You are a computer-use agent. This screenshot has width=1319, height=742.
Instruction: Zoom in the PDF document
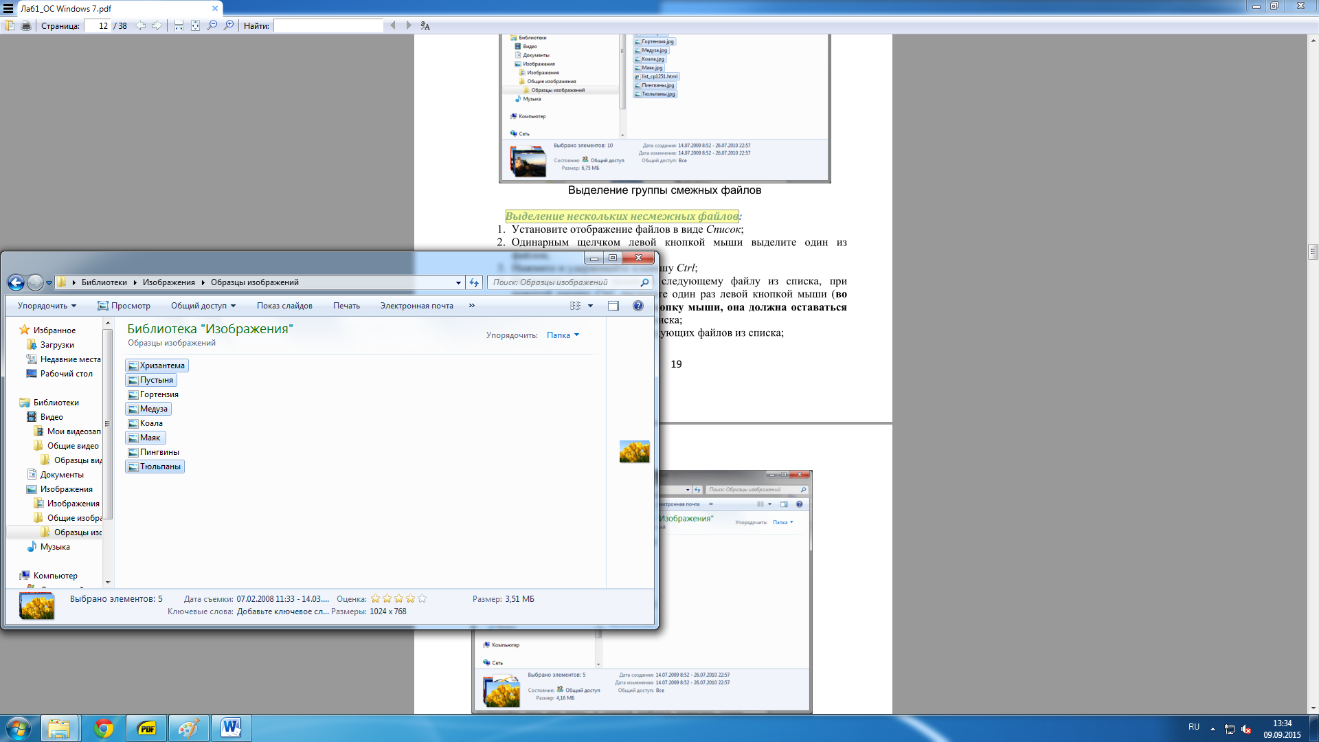click(x=229, y=25)
